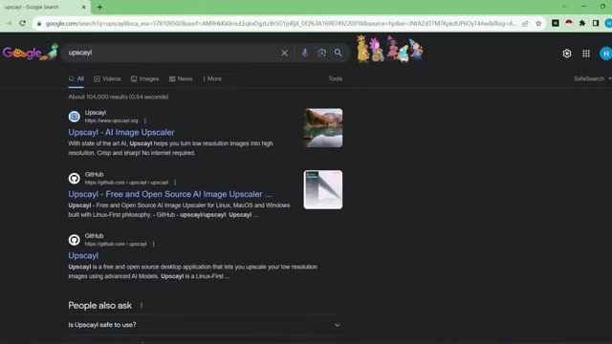Screen dimensions: 612x344
Task: Click the Upscayl site favicon
Action: pyautogui.click(x=75, y=117)
